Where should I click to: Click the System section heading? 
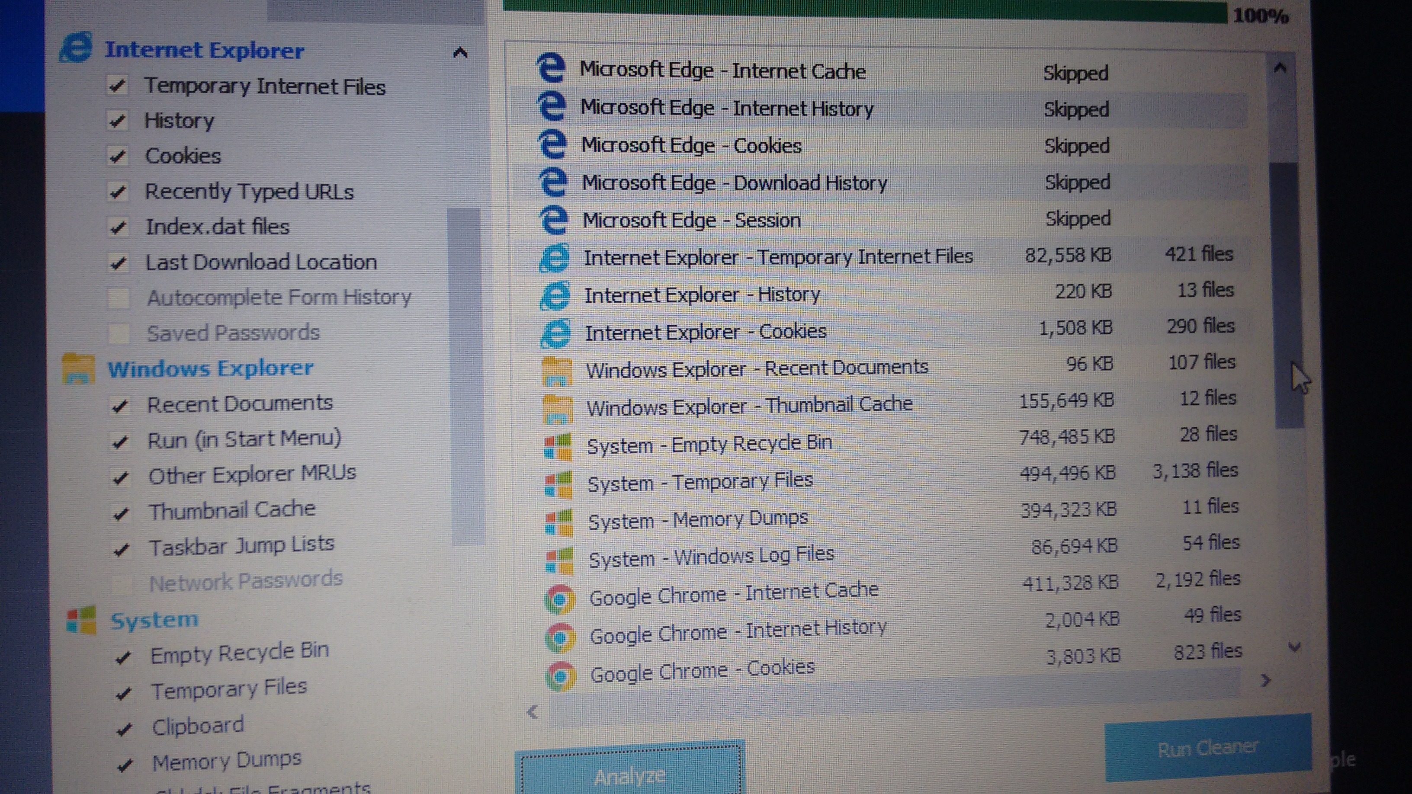click(154, 620)
